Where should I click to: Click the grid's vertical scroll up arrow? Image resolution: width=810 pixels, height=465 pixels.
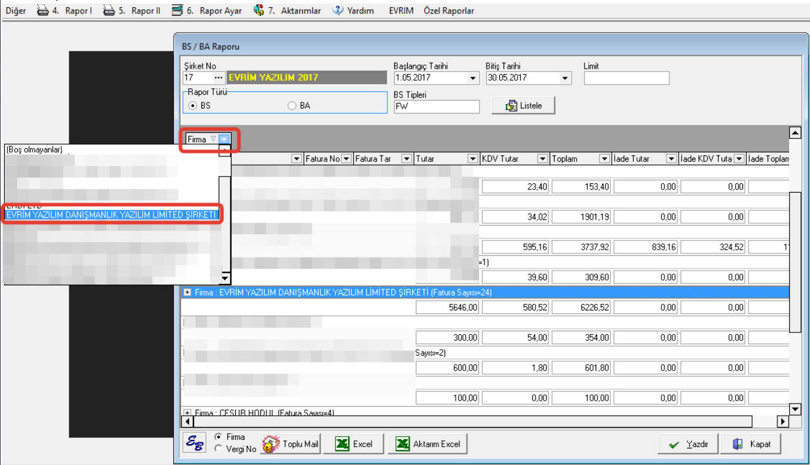click(x=795, y=133)
